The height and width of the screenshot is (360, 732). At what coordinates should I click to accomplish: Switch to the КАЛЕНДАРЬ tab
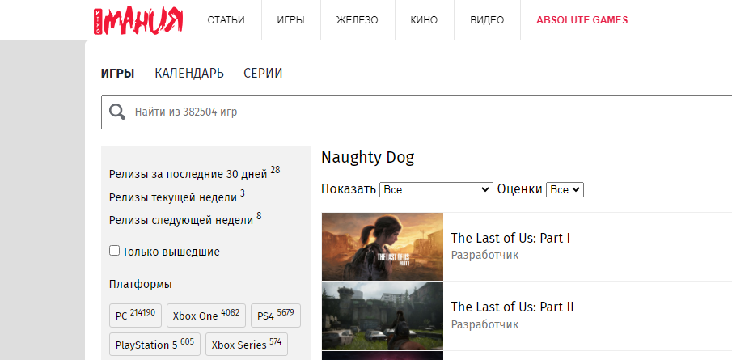pyautogui.click(x=189, y=74)
